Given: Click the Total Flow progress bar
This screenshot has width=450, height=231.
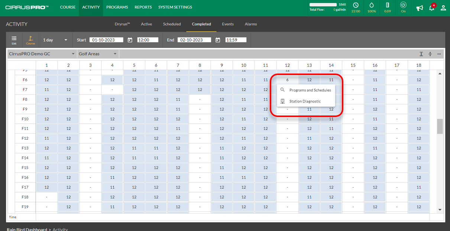Looking at the screenshot, I should click(x=323, y=4).
